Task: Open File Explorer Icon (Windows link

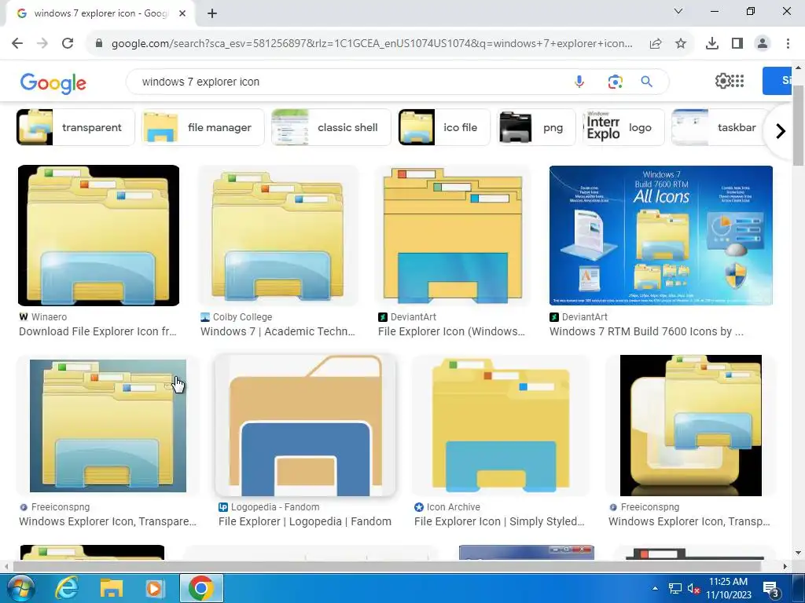Action: coord(451,331)
